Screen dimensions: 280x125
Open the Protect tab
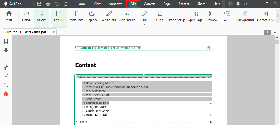point(184,4)
